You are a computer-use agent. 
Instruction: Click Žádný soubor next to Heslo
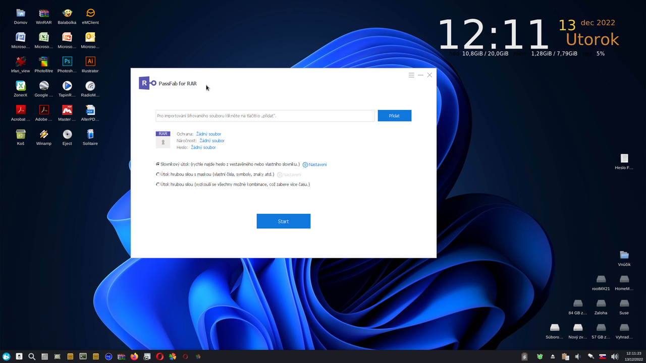(203, 147)
